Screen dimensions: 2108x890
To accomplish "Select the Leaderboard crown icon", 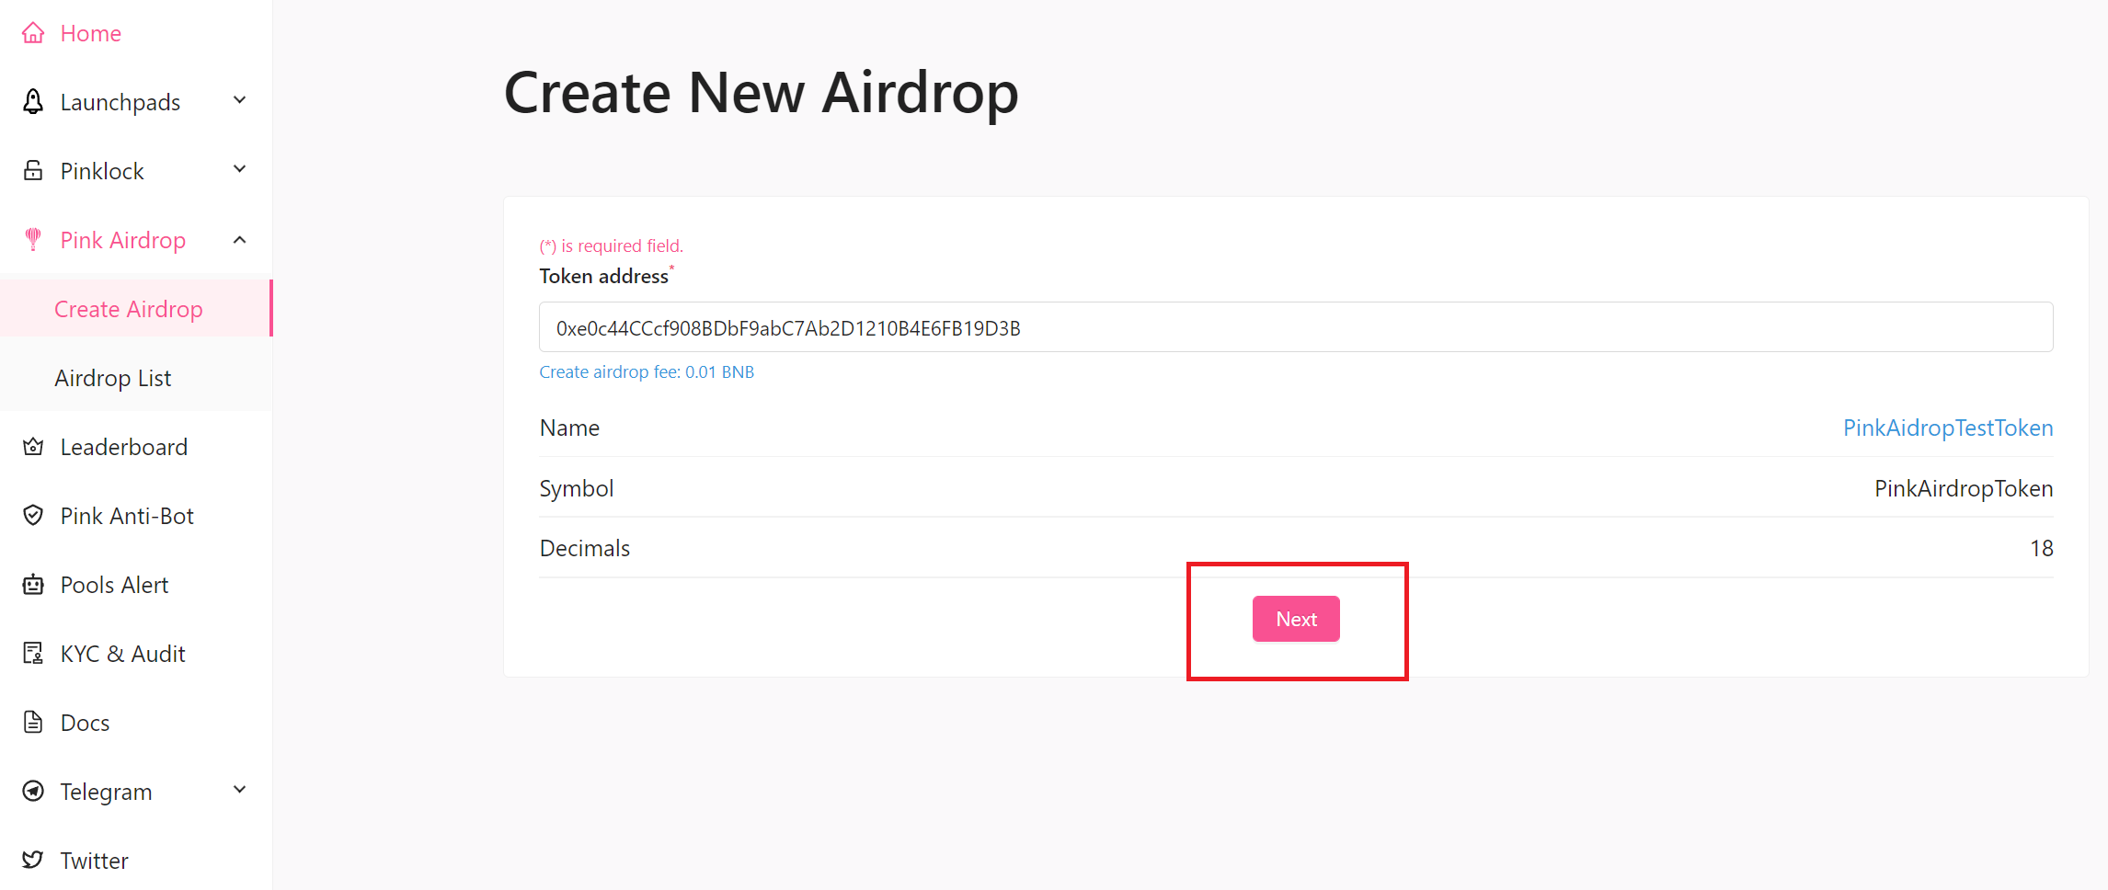I will [32, 446].
